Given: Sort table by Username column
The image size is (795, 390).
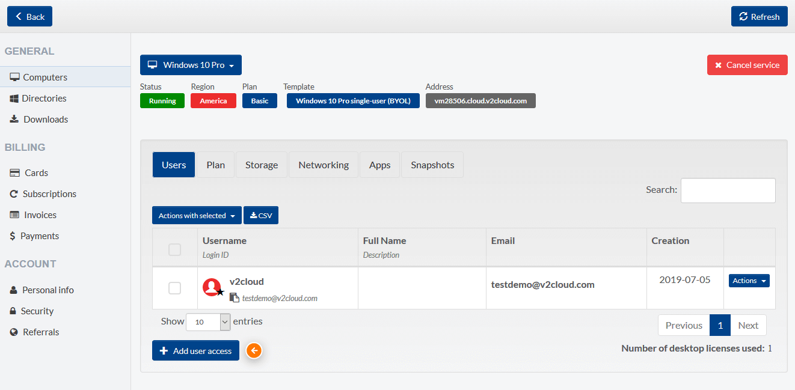Looking at the screenshot, I should coord(277,247).
